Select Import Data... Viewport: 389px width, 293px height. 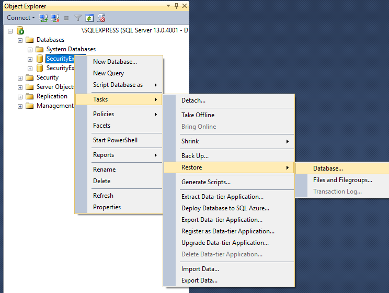pyautogui.click(x=228, y=269)
